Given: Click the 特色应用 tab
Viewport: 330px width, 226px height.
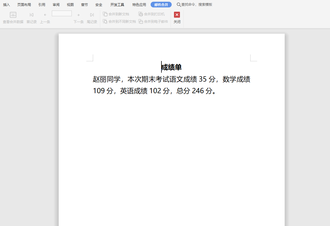Looking at the screenshot, I should (139, 5).
